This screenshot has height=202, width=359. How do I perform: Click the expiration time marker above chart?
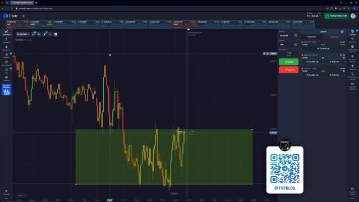tap(188, 30)
